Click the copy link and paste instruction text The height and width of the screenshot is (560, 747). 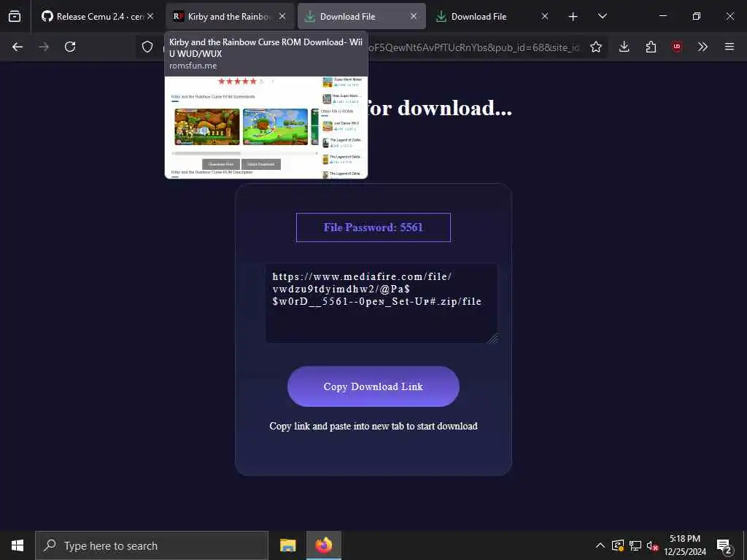pos(373,426)
